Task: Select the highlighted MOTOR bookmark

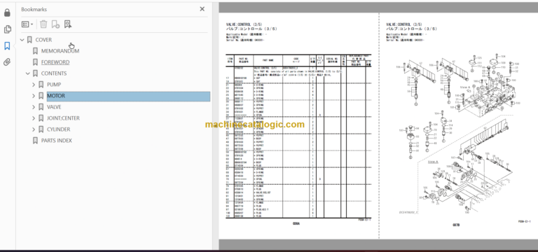Action: [x=128, y=97]
